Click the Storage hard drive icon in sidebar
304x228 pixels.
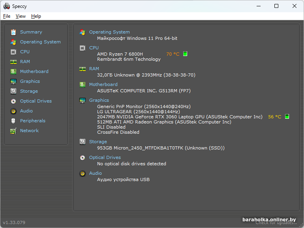(13, 91)
